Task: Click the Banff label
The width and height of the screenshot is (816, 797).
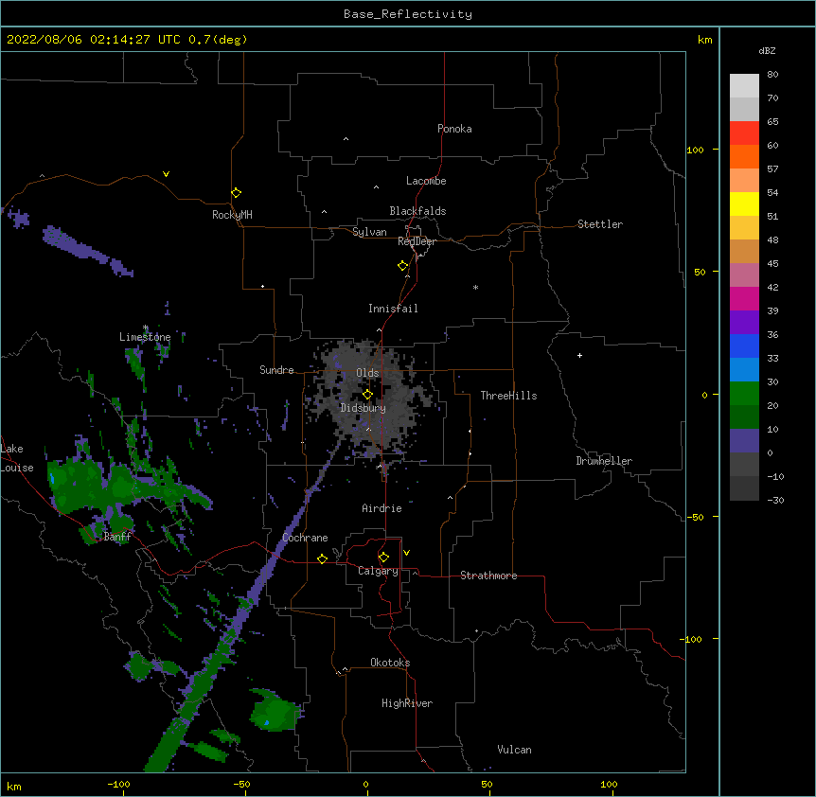Action: 117,537
